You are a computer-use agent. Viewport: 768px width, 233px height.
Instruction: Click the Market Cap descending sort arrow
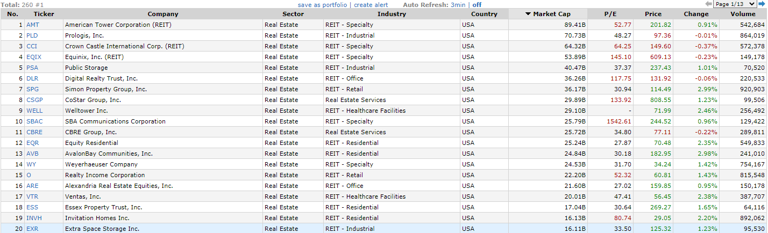click(x=528, y=14)
